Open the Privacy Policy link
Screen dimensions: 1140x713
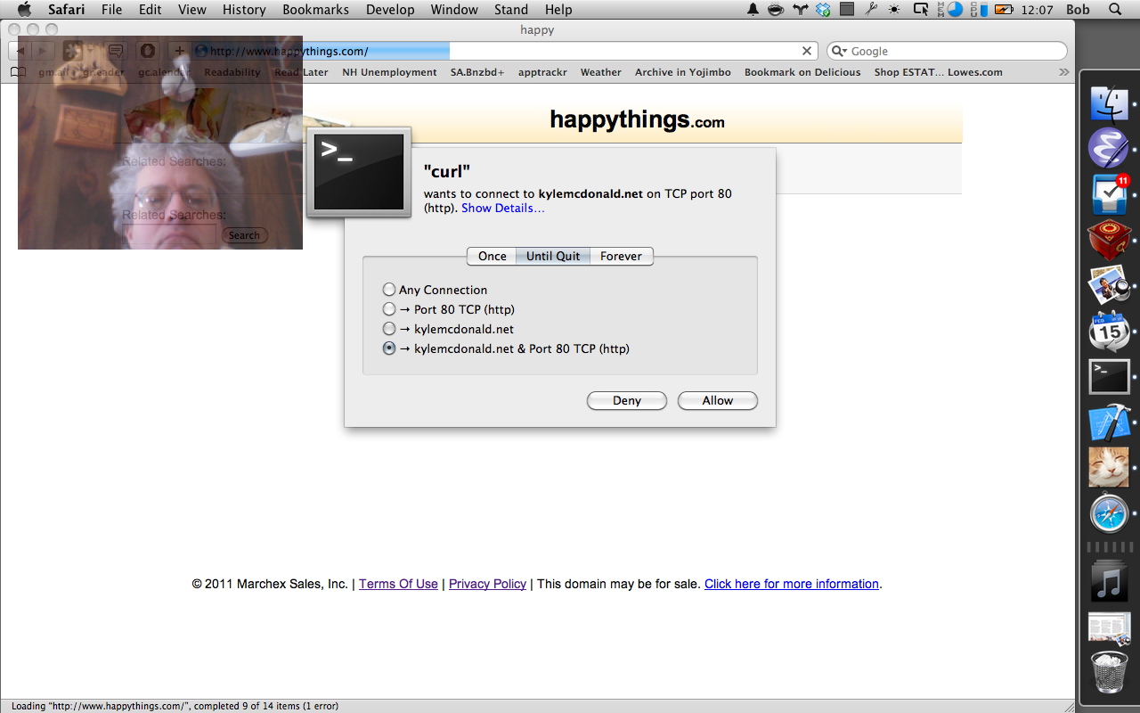pyautogui.click(x=487, y=584)
